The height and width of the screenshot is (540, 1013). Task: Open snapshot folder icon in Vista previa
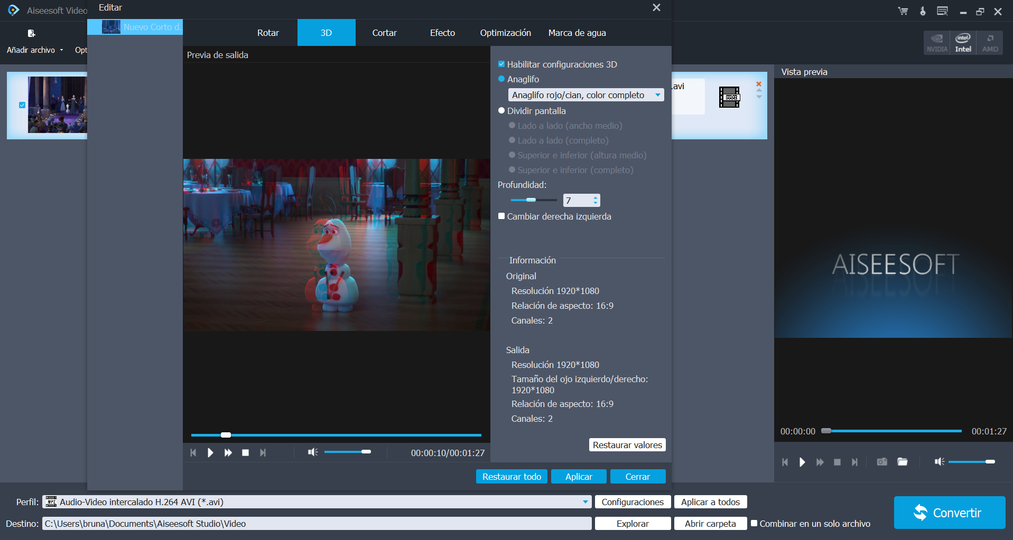click(903, 462)
